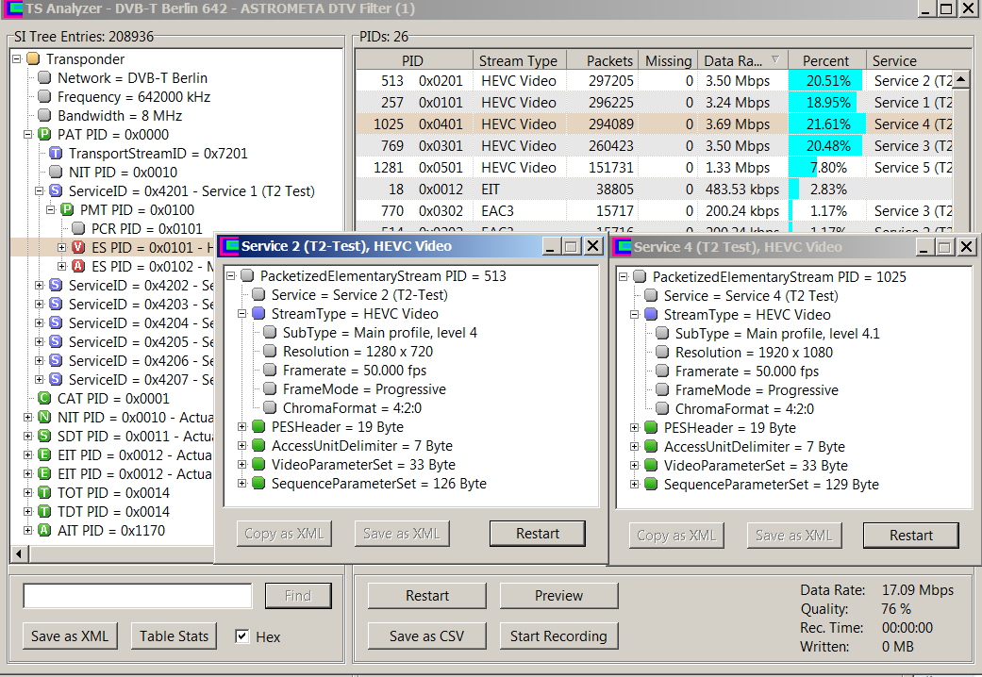982x677 pixels.
Task: Click the green S icon beside SDT PID = 0x0011
Action: 44,436
